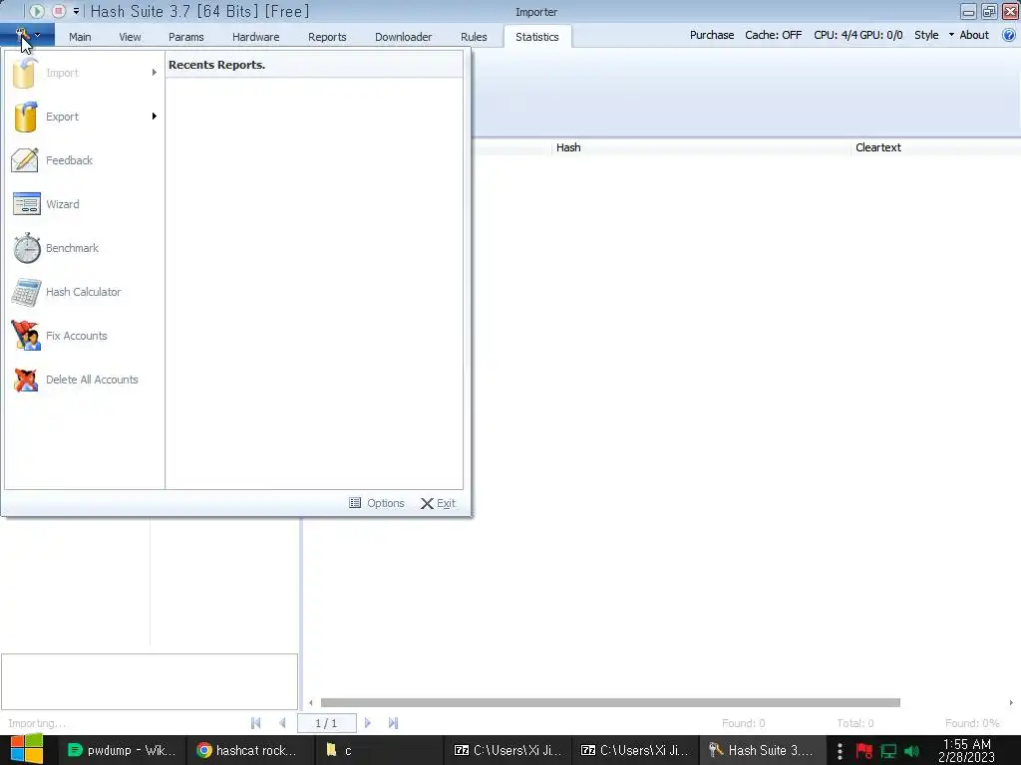Click the page number 1 / 1 field

click(326, 723)
